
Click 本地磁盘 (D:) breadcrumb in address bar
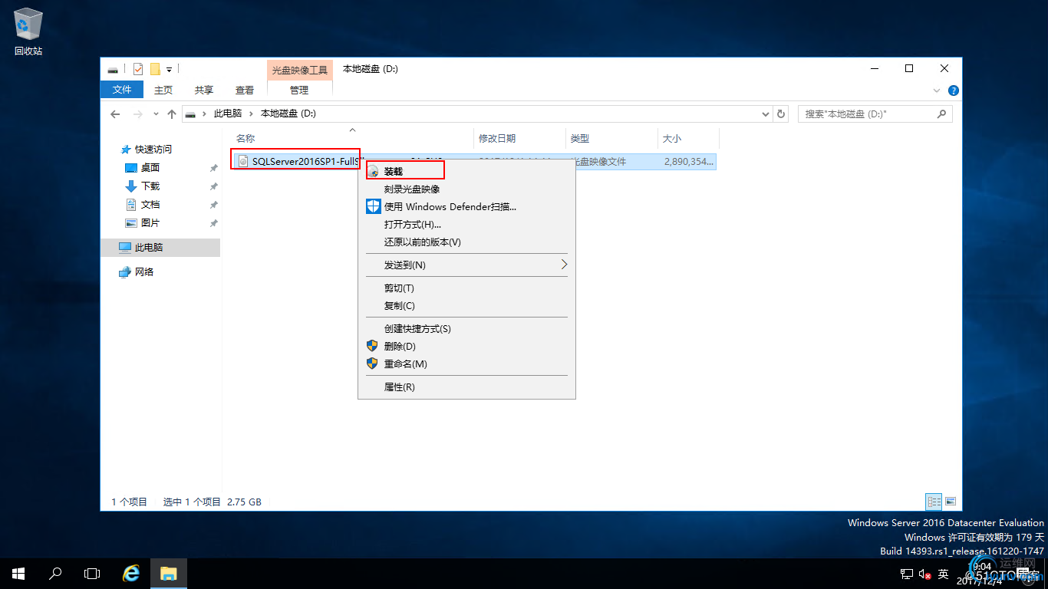[x=288, y=114]
